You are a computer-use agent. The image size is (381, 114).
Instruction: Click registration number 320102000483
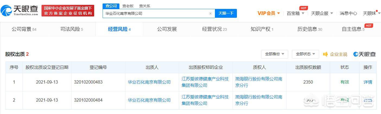(88, 82)
